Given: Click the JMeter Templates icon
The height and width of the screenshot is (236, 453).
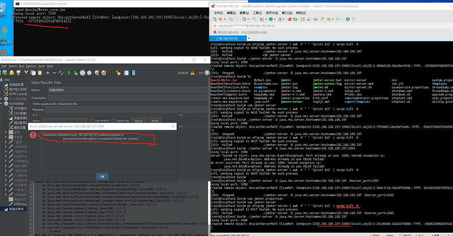Looking at the screenshot, I should [5, 73].
